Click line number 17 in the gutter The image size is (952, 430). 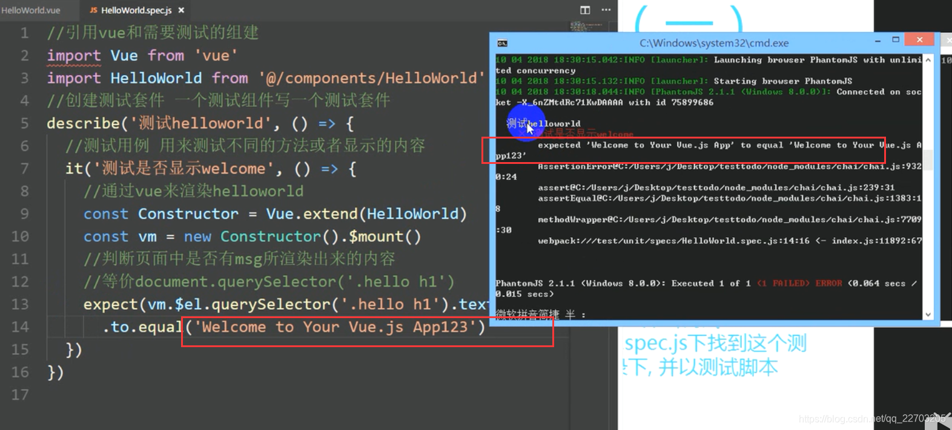pyautogui.click(x=20, y=395)
